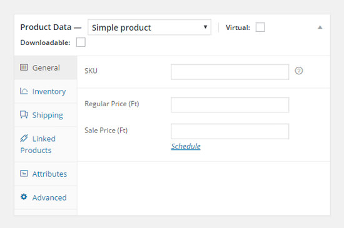Click into the Regular Price field
This screenshot has height=228, width=344.
[x=230, y=105]
